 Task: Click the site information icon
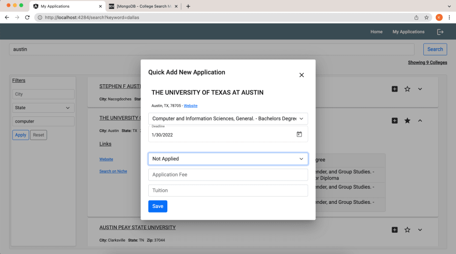(x=40, y=18)
